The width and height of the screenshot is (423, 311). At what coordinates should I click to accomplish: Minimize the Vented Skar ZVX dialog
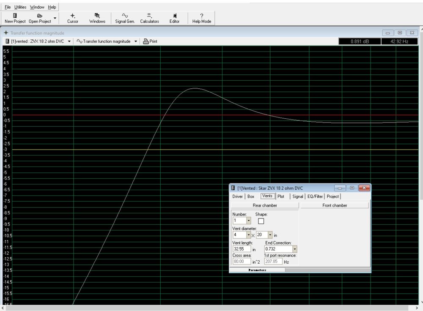340,188
